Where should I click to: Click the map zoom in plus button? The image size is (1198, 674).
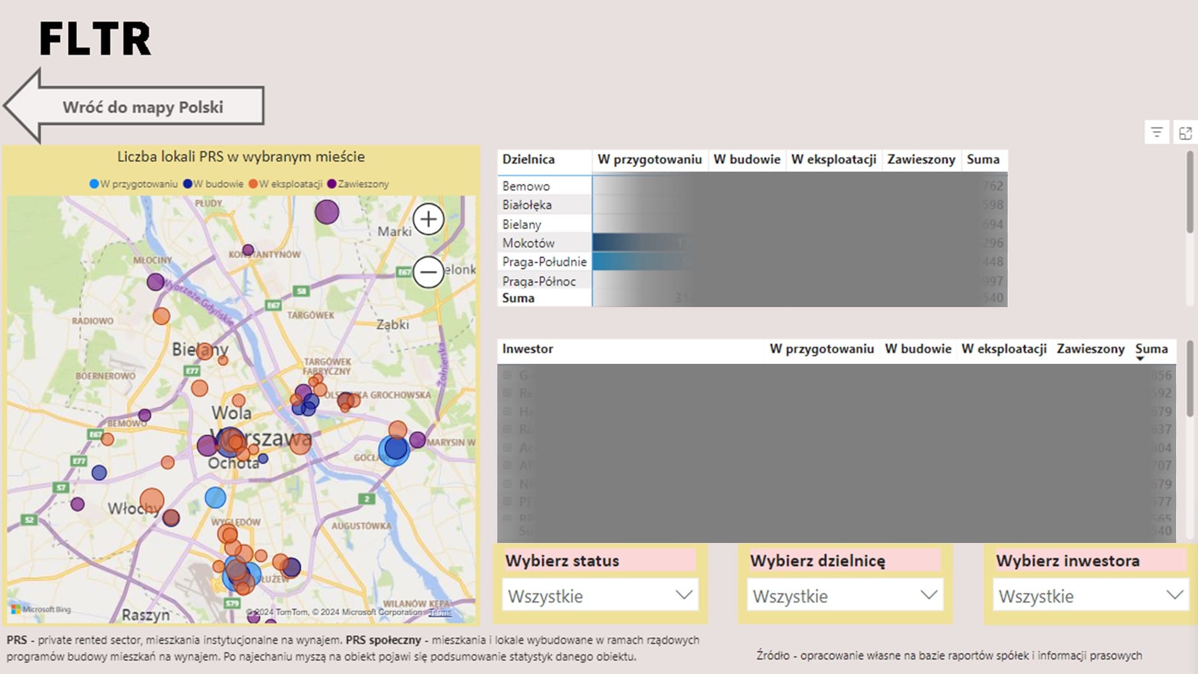428,219
